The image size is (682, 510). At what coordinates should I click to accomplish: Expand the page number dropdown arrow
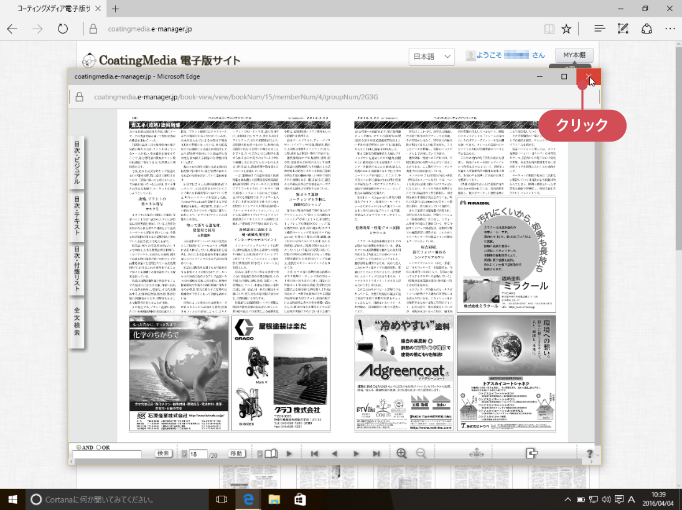tap(184, 454)
